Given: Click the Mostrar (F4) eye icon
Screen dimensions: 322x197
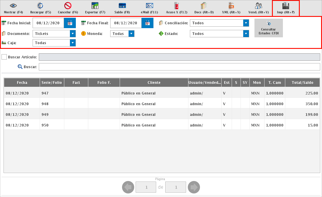Looking at the screenshot, I should [13, 6].
